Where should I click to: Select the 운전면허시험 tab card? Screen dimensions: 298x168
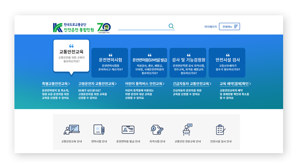[110, 63]
